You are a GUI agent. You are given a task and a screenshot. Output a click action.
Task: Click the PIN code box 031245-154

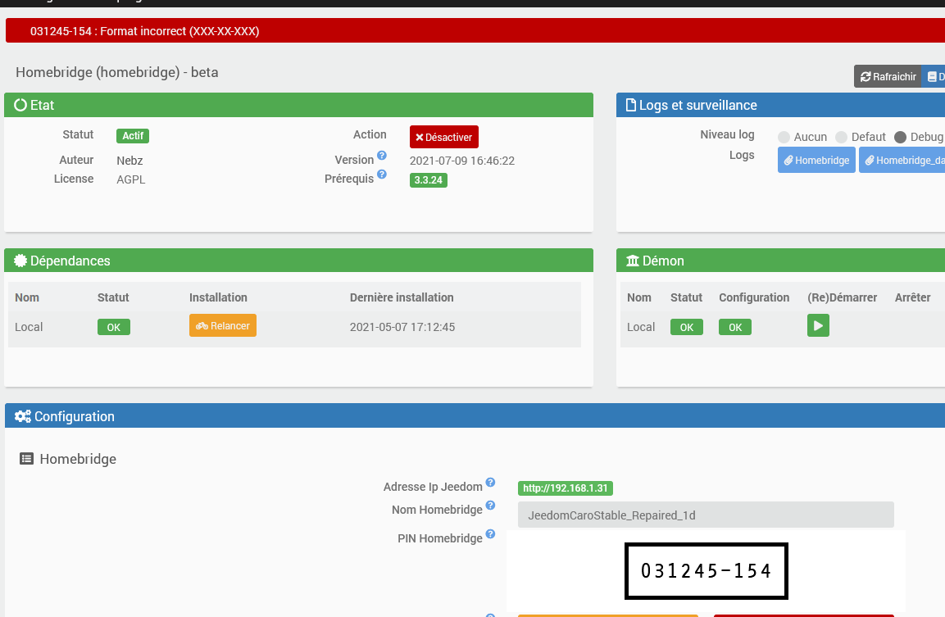[x=706, y=570]
